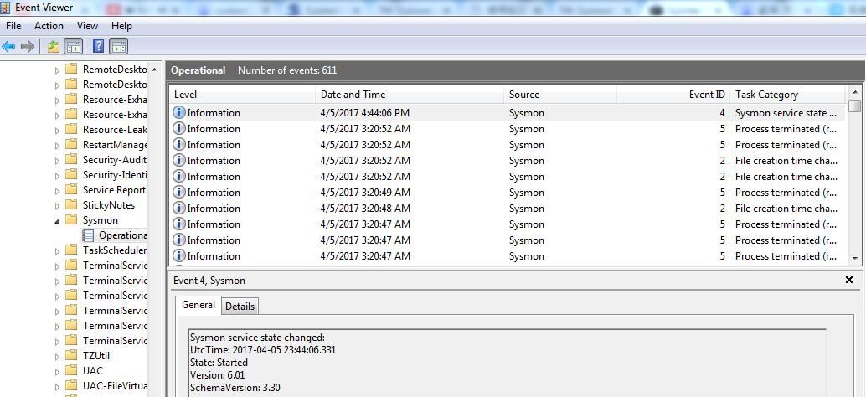Viewport: 866px width, 397px height.
Task: Open the Action menu
Action: [x=49, y=26]
